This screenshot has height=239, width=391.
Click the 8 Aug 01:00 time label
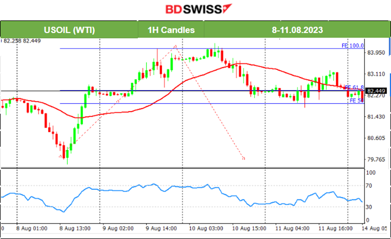(32, 228)
